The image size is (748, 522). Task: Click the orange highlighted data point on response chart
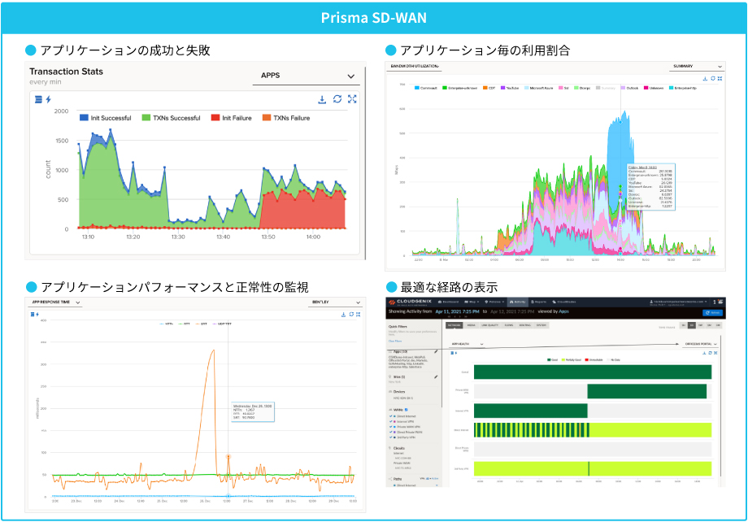click(x=228, y=457)
